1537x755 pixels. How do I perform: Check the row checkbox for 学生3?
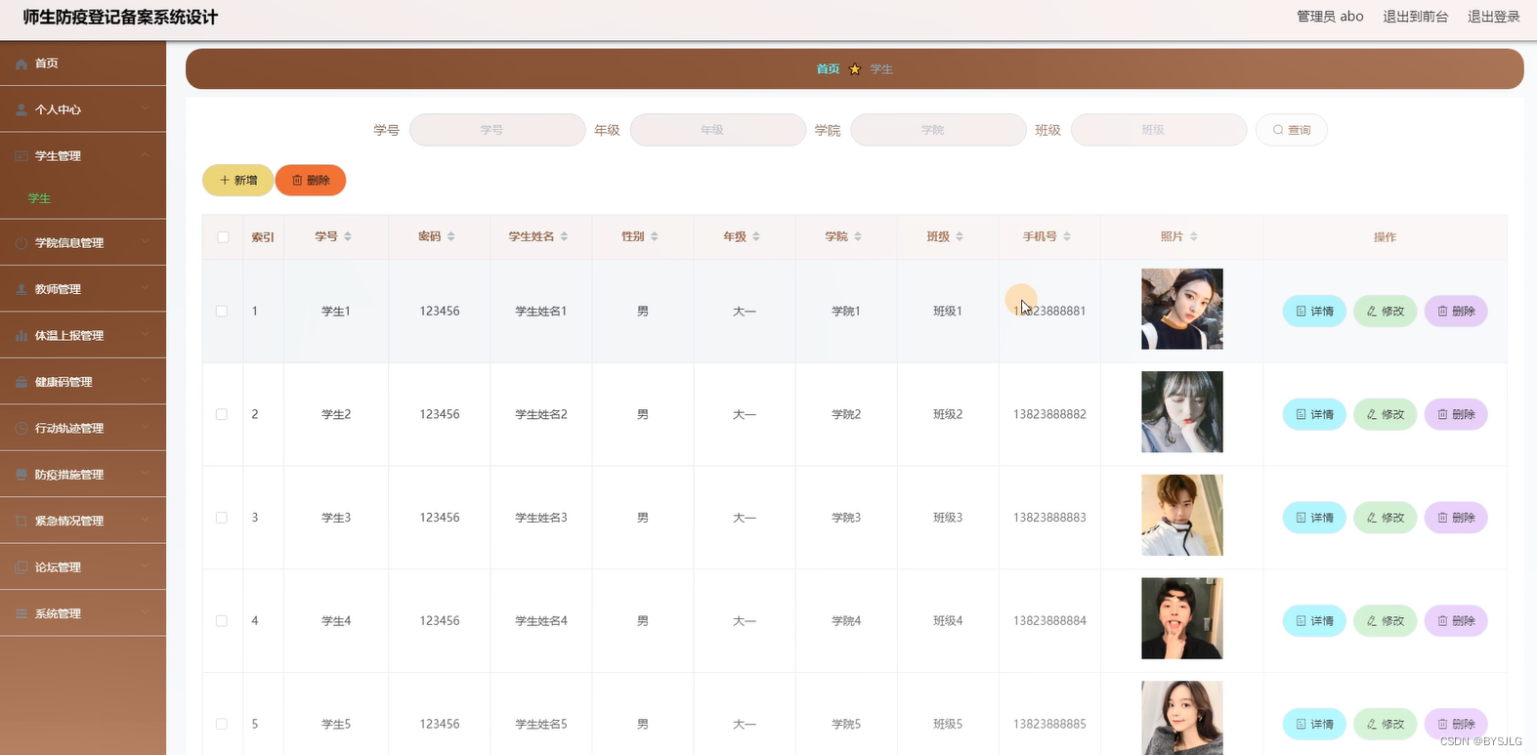coord(222,518)
